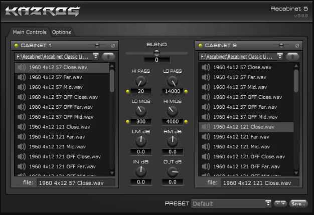Toggle the LO MIDS band LED

coord(127,122)
